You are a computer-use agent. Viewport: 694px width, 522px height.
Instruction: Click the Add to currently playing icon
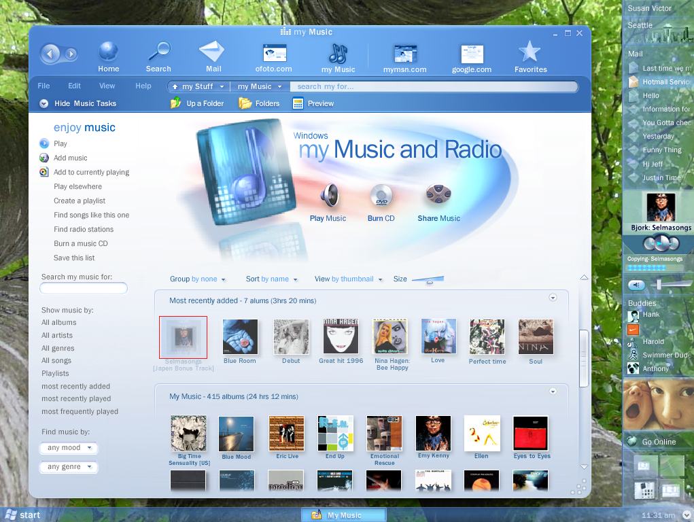tap(44, 172)
